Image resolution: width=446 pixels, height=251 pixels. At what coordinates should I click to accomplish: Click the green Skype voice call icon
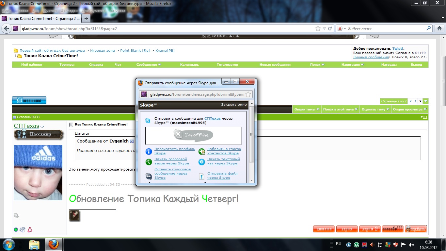tap(149, 161)
